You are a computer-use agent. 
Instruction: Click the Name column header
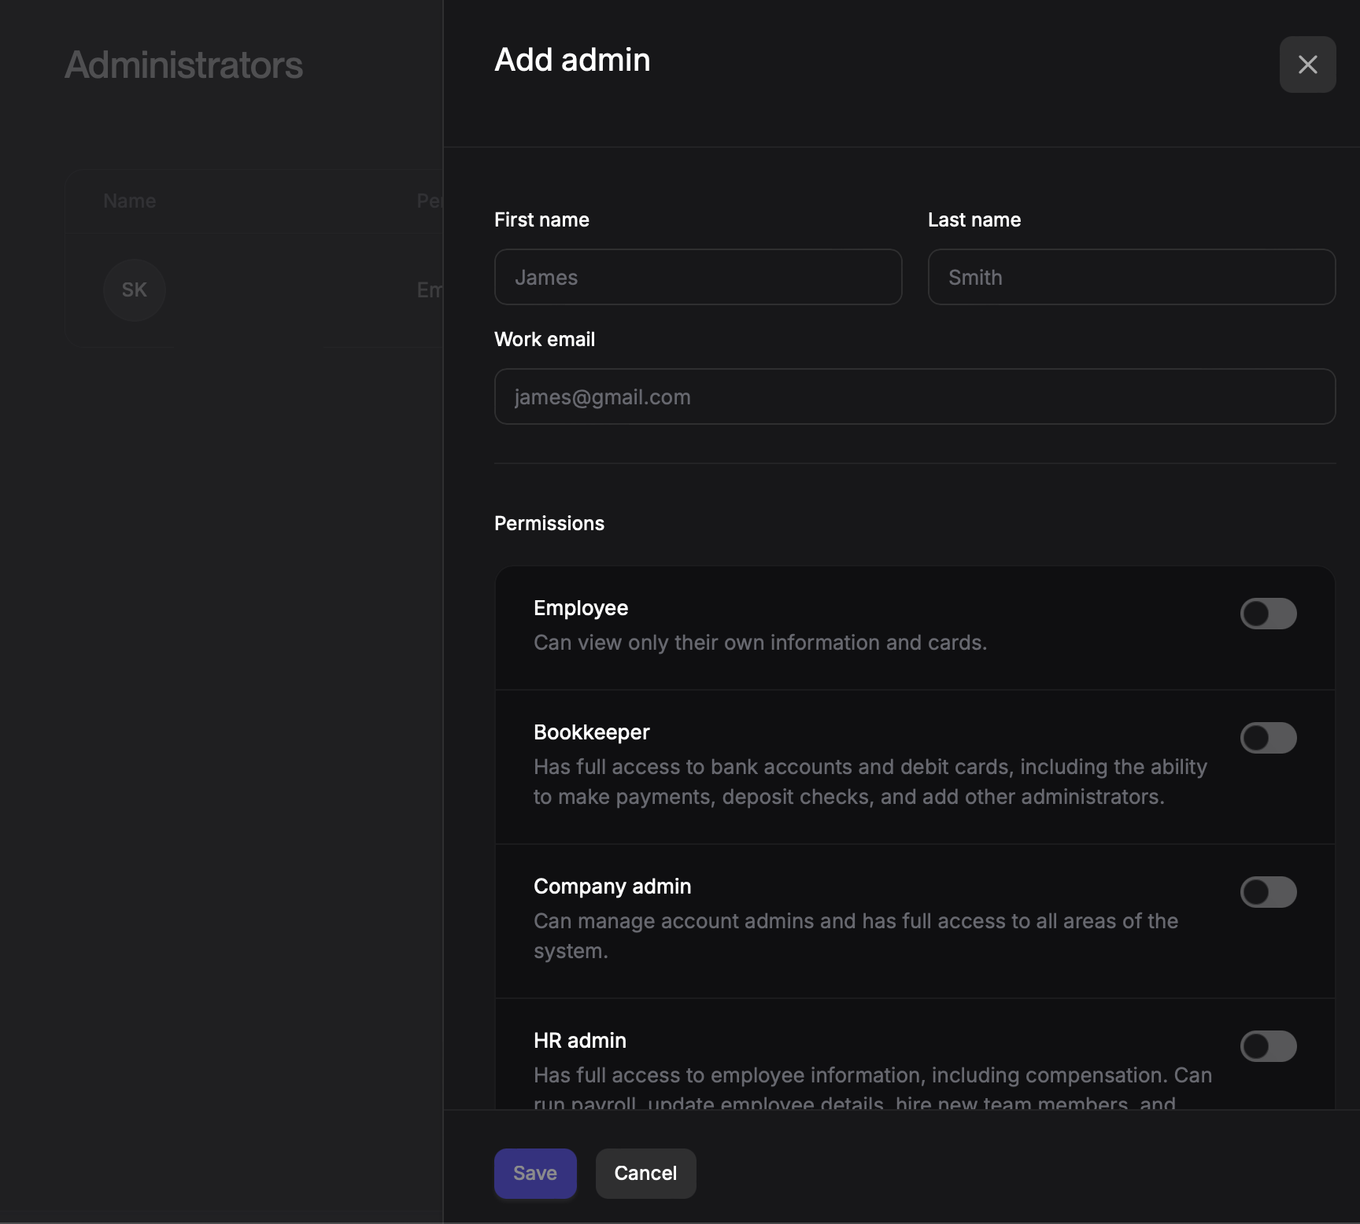click(x=130, y=201)
